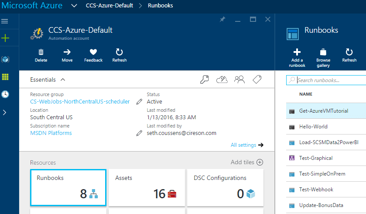Click the keys icon in Essentials
Viewport: 366px width, 214px height.
(x=205, y=79)
